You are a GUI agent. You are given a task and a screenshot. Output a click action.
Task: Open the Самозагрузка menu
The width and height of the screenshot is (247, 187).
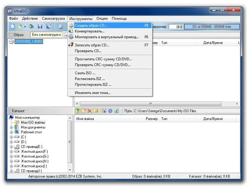tap(53, 18)
